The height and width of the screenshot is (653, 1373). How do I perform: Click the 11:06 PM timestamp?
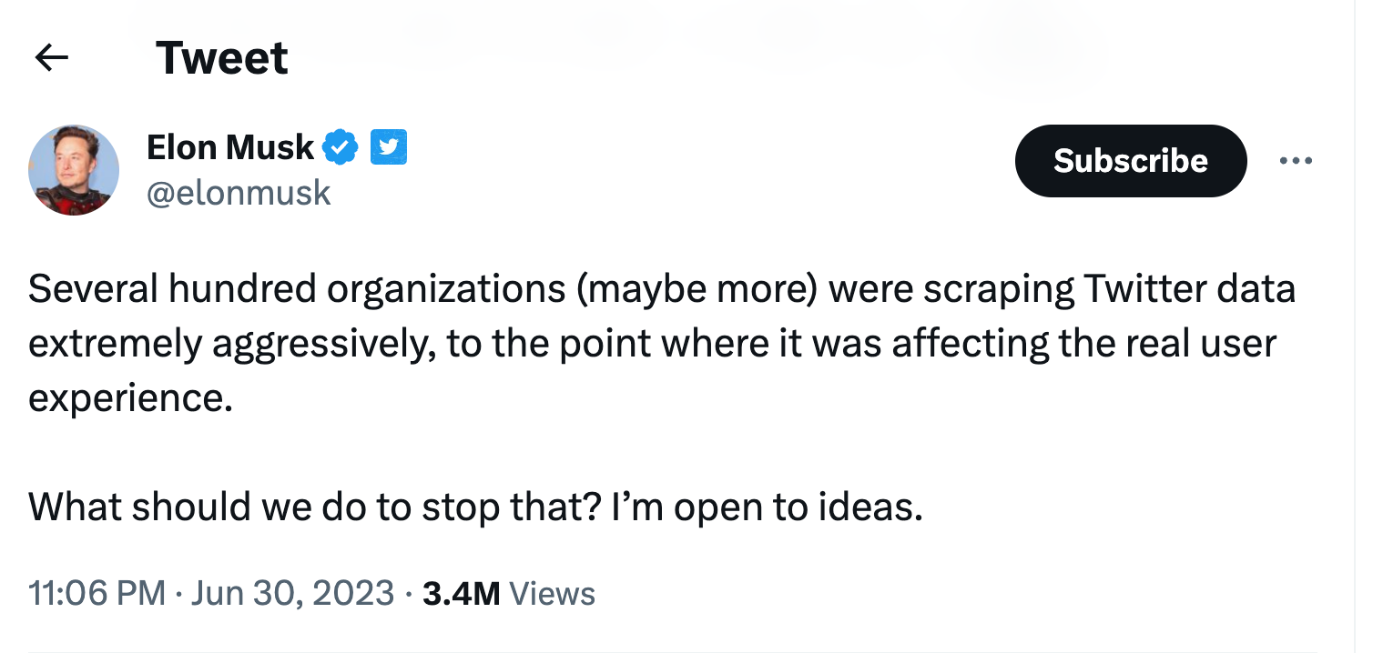[x=97, y=594]
